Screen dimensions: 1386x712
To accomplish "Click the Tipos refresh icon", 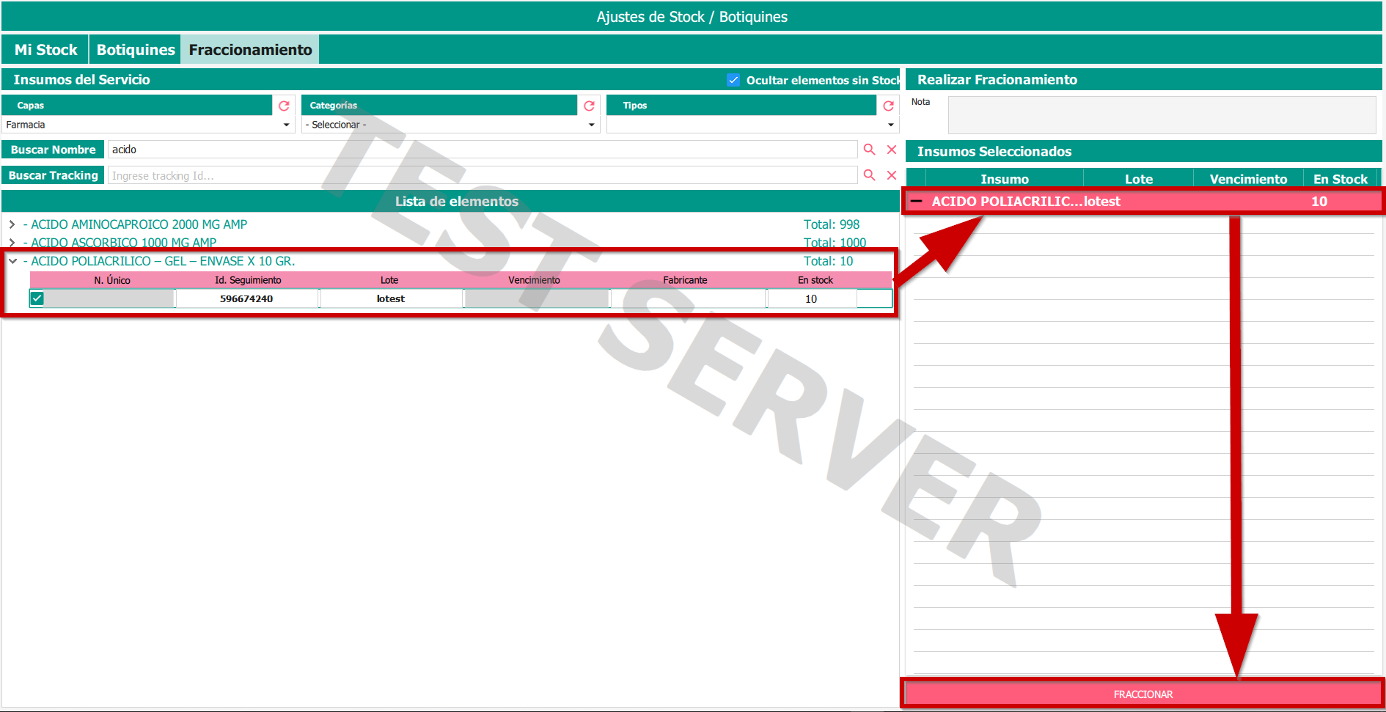I will (x=888, y=106).
